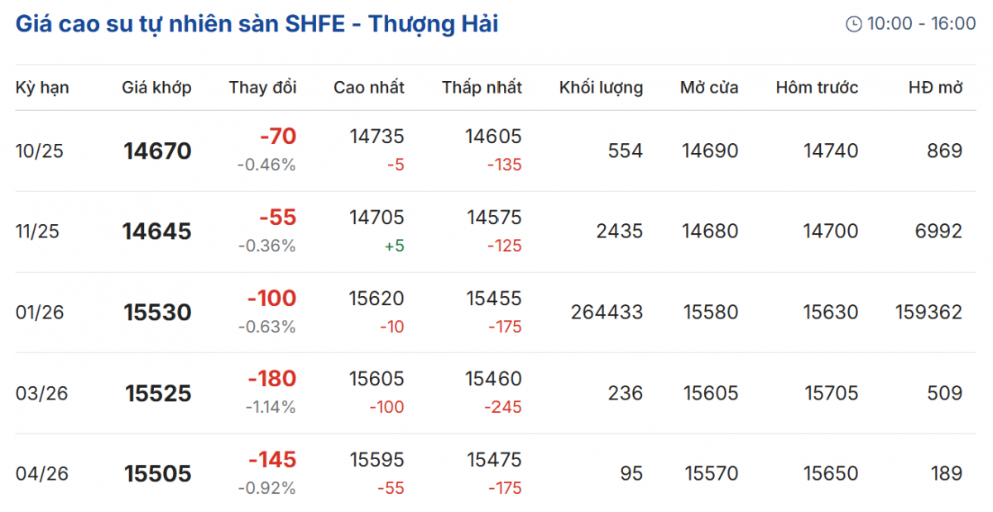Select the HĐ mở column header
Viewport: 993px width, 512px height.
pos(935,88)
